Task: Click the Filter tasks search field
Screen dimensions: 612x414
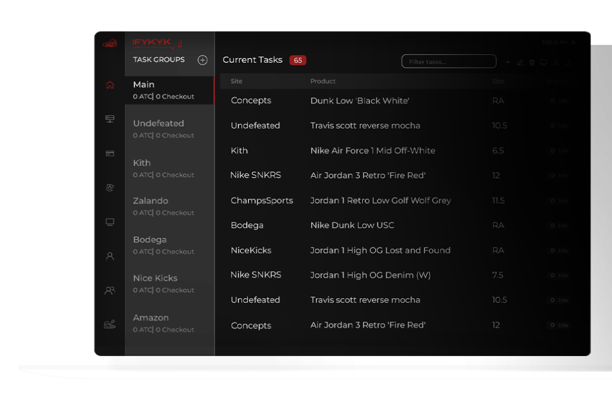Action: (x=448, y=62)
